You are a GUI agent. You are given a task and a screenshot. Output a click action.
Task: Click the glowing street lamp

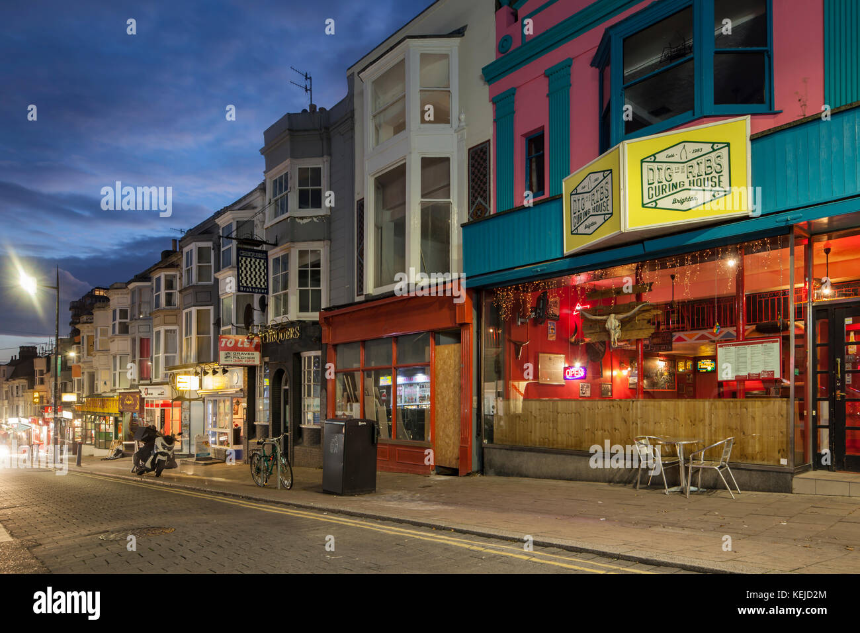[x=28, y=283]
